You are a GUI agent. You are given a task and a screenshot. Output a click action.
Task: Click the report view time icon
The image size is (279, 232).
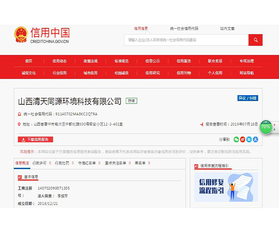(x=202, y=124)
